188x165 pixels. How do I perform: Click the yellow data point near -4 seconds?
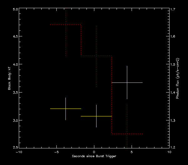coord(65,109)
